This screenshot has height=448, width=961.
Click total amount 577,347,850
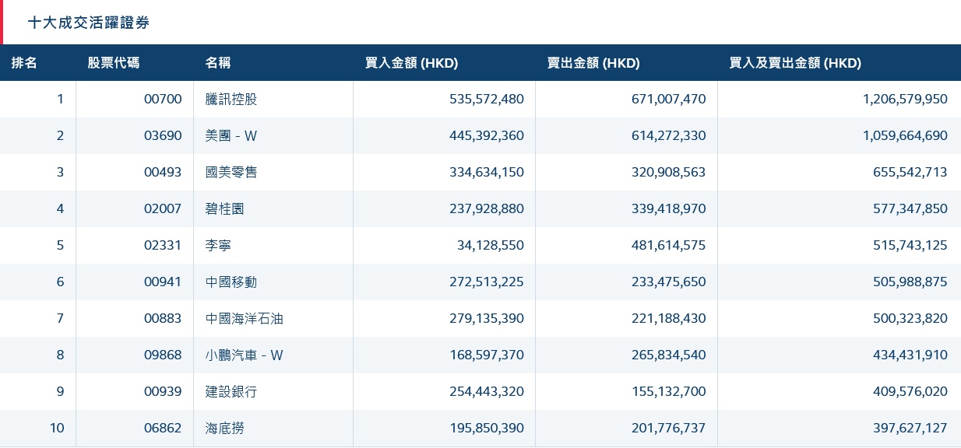(910, 208)
